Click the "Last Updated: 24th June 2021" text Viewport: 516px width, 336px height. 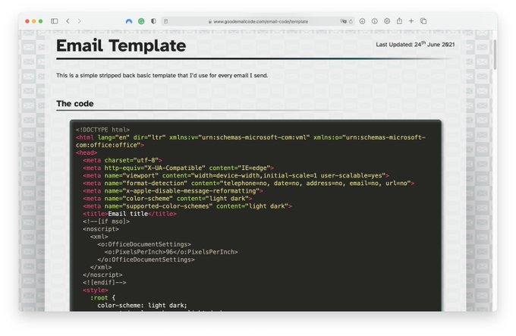point(415,44)
